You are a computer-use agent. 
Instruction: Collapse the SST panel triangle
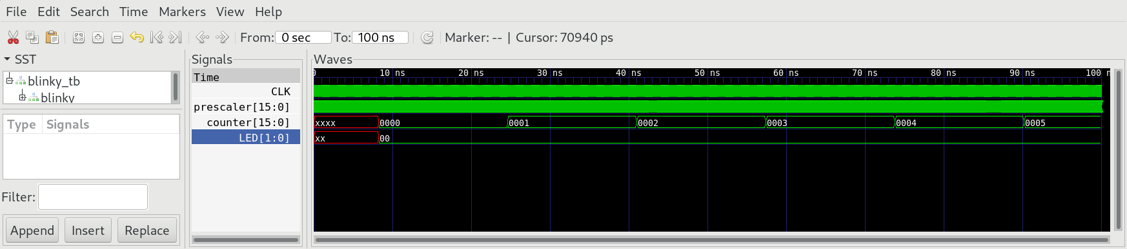pyautogui.click(x=7, y=59)
